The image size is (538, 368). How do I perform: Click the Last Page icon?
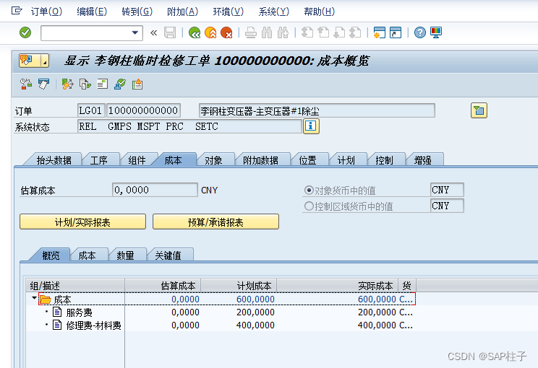point(355,33)
